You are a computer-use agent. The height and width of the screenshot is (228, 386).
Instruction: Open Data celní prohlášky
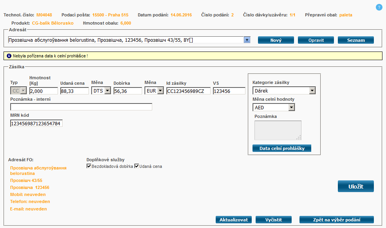click(281, 148)
